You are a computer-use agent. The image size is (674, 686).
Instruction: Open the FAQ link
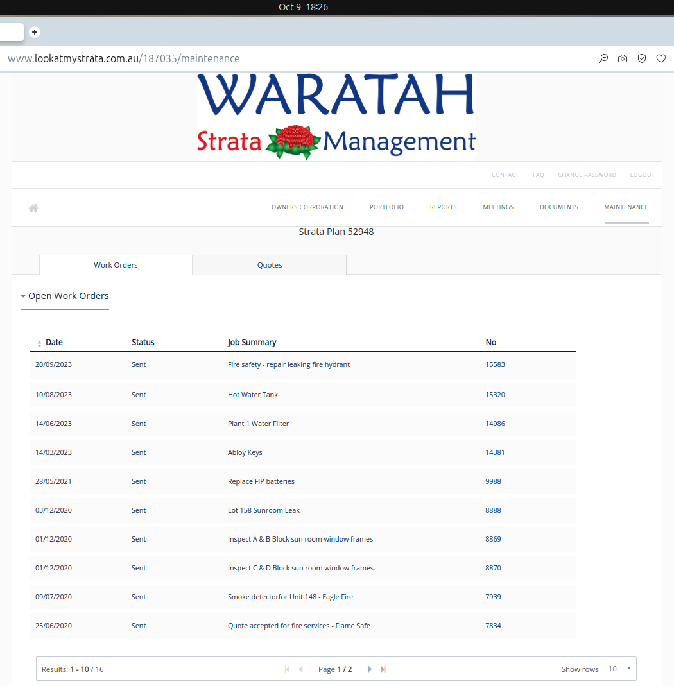(539, 175)
